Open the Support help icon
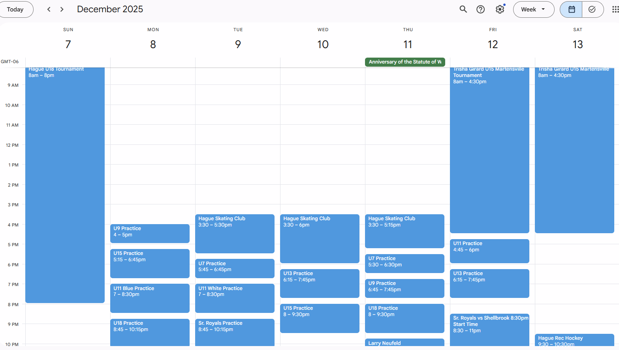The width and height of the screenshot is (619, 350). 480,9
